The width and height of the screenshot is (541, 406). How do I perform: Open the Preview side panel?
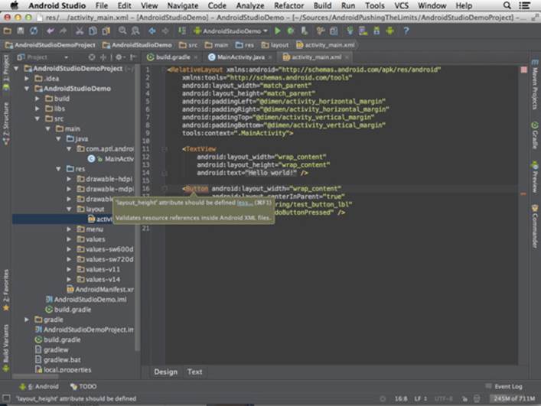[x=535, y=177]
